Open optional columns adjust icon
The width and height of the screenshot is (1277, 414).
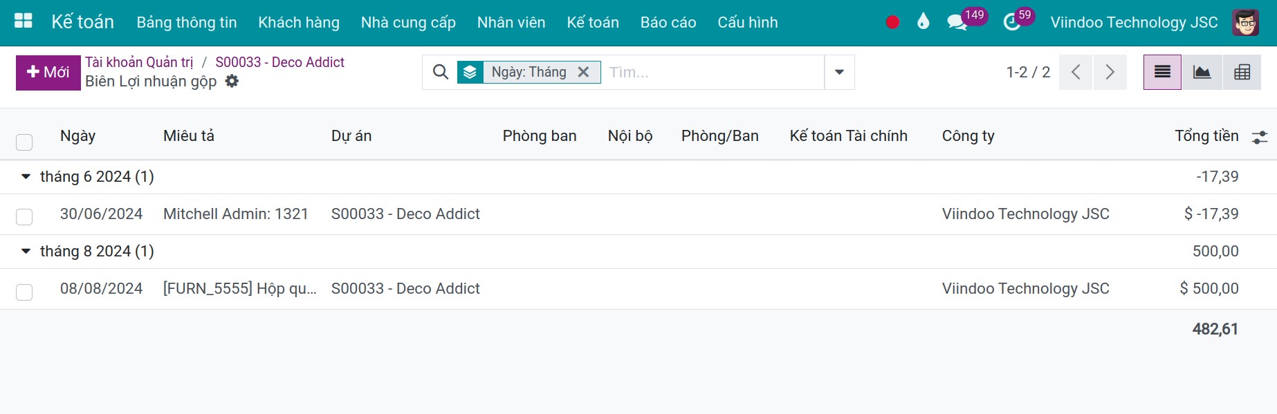pos(1260,137)
